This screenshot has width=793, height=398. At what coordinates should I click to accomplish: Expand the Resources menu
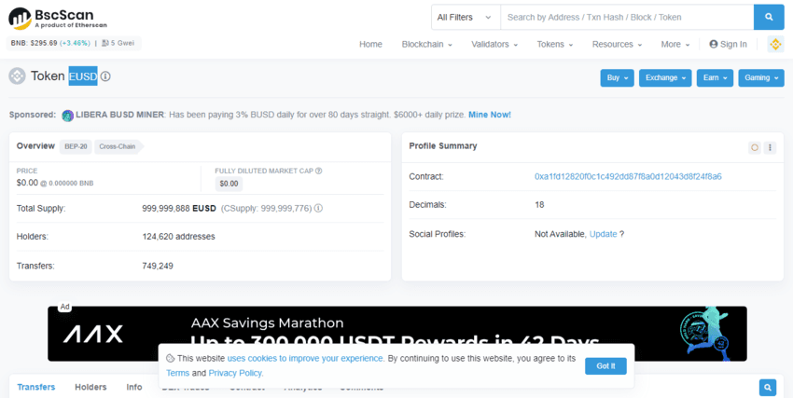617,45
